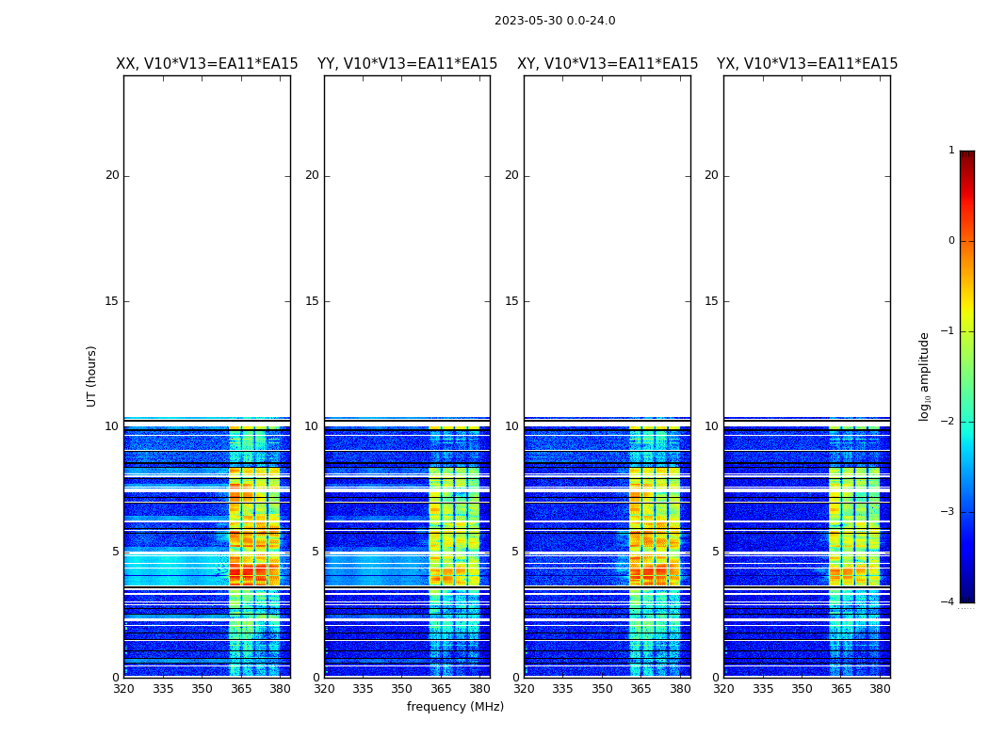Click the UT (hours) axis label
The height and width of the screenshot is (753, 989).
pyautogui.click(x=92, y=376)
